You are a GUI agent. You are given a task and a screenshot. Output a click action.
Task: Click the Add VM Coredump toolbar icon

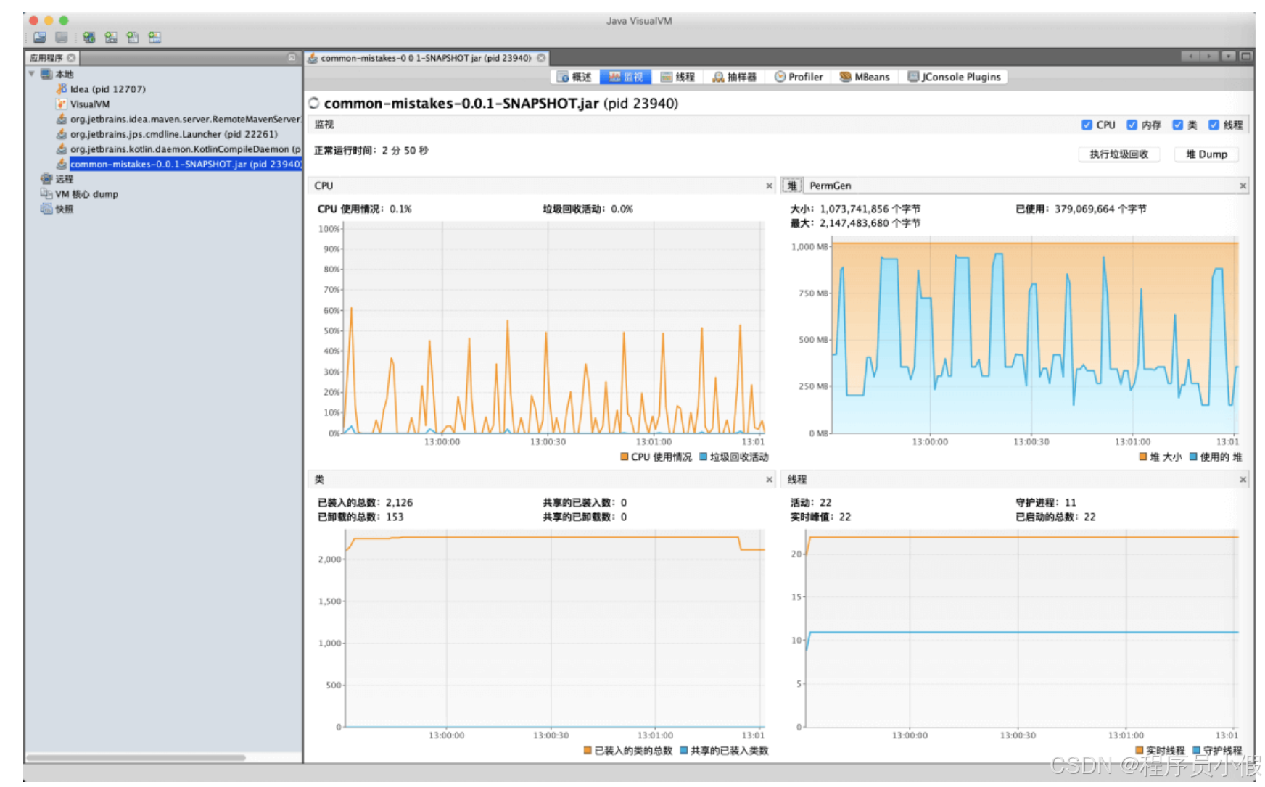133,38
